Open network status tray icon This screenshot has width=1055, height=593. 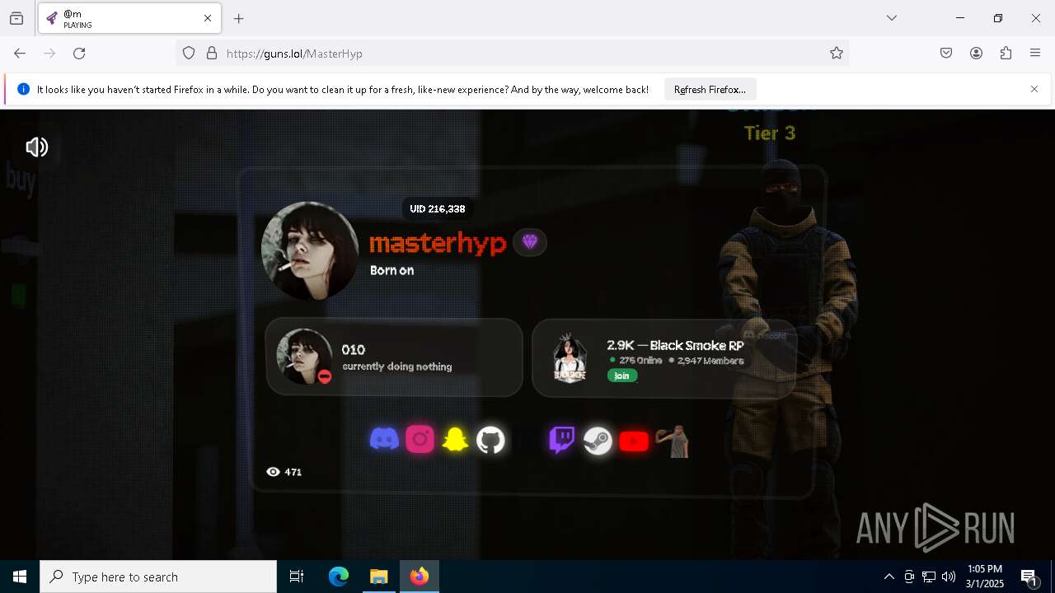pyautogui.click(x=929, y=577)
